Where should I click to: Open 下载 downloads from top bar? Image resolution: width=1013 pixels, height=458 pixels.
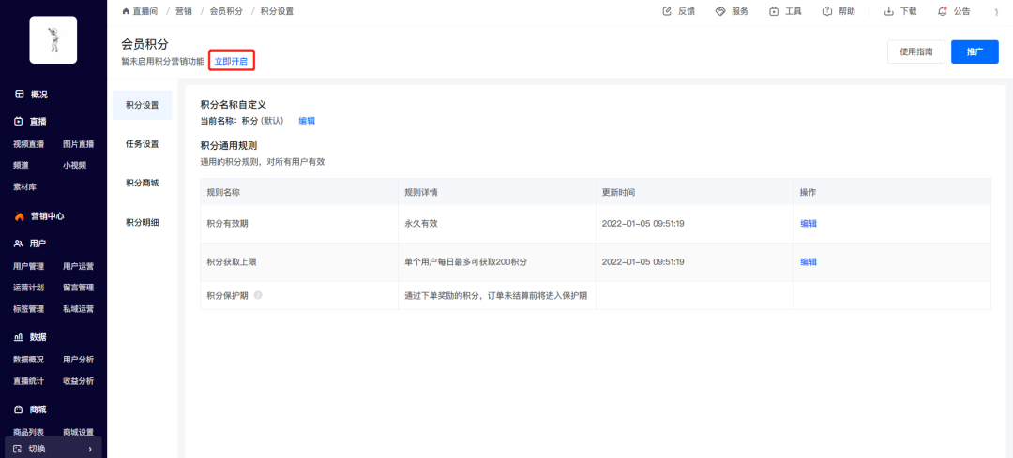pos(888,11)
